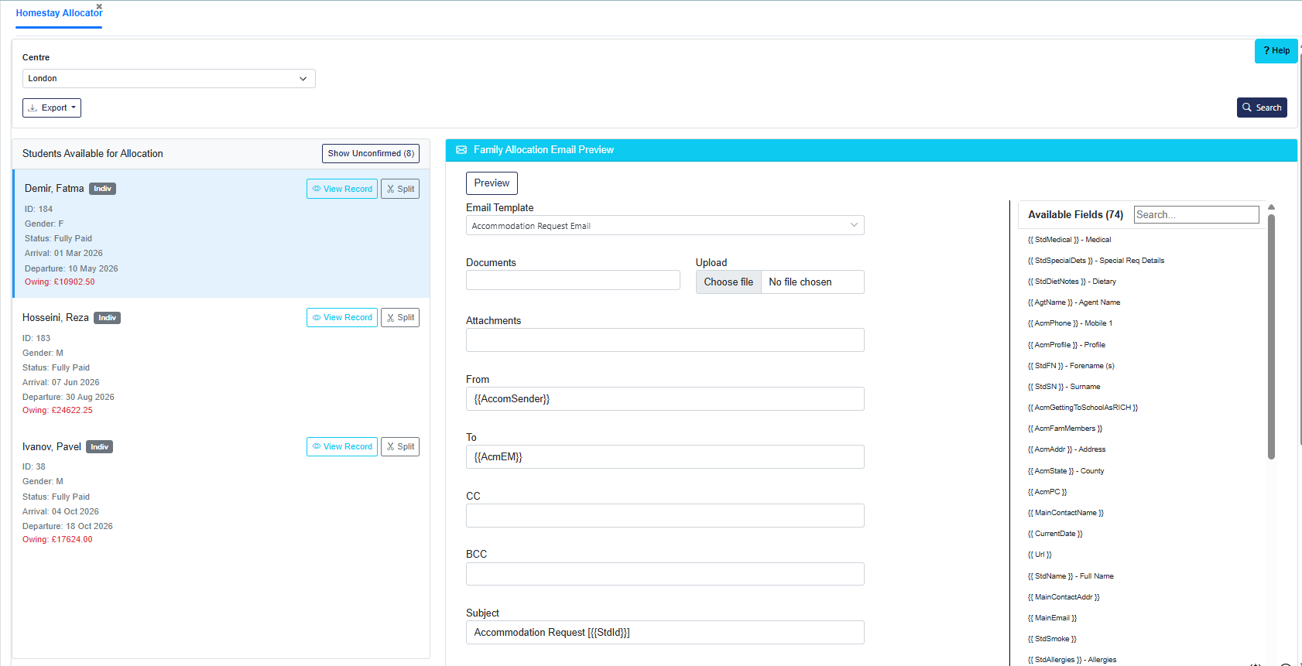1302x666 pixels.
Task: Insert AcmAddr - Address field
Action: coord(1066,449)
